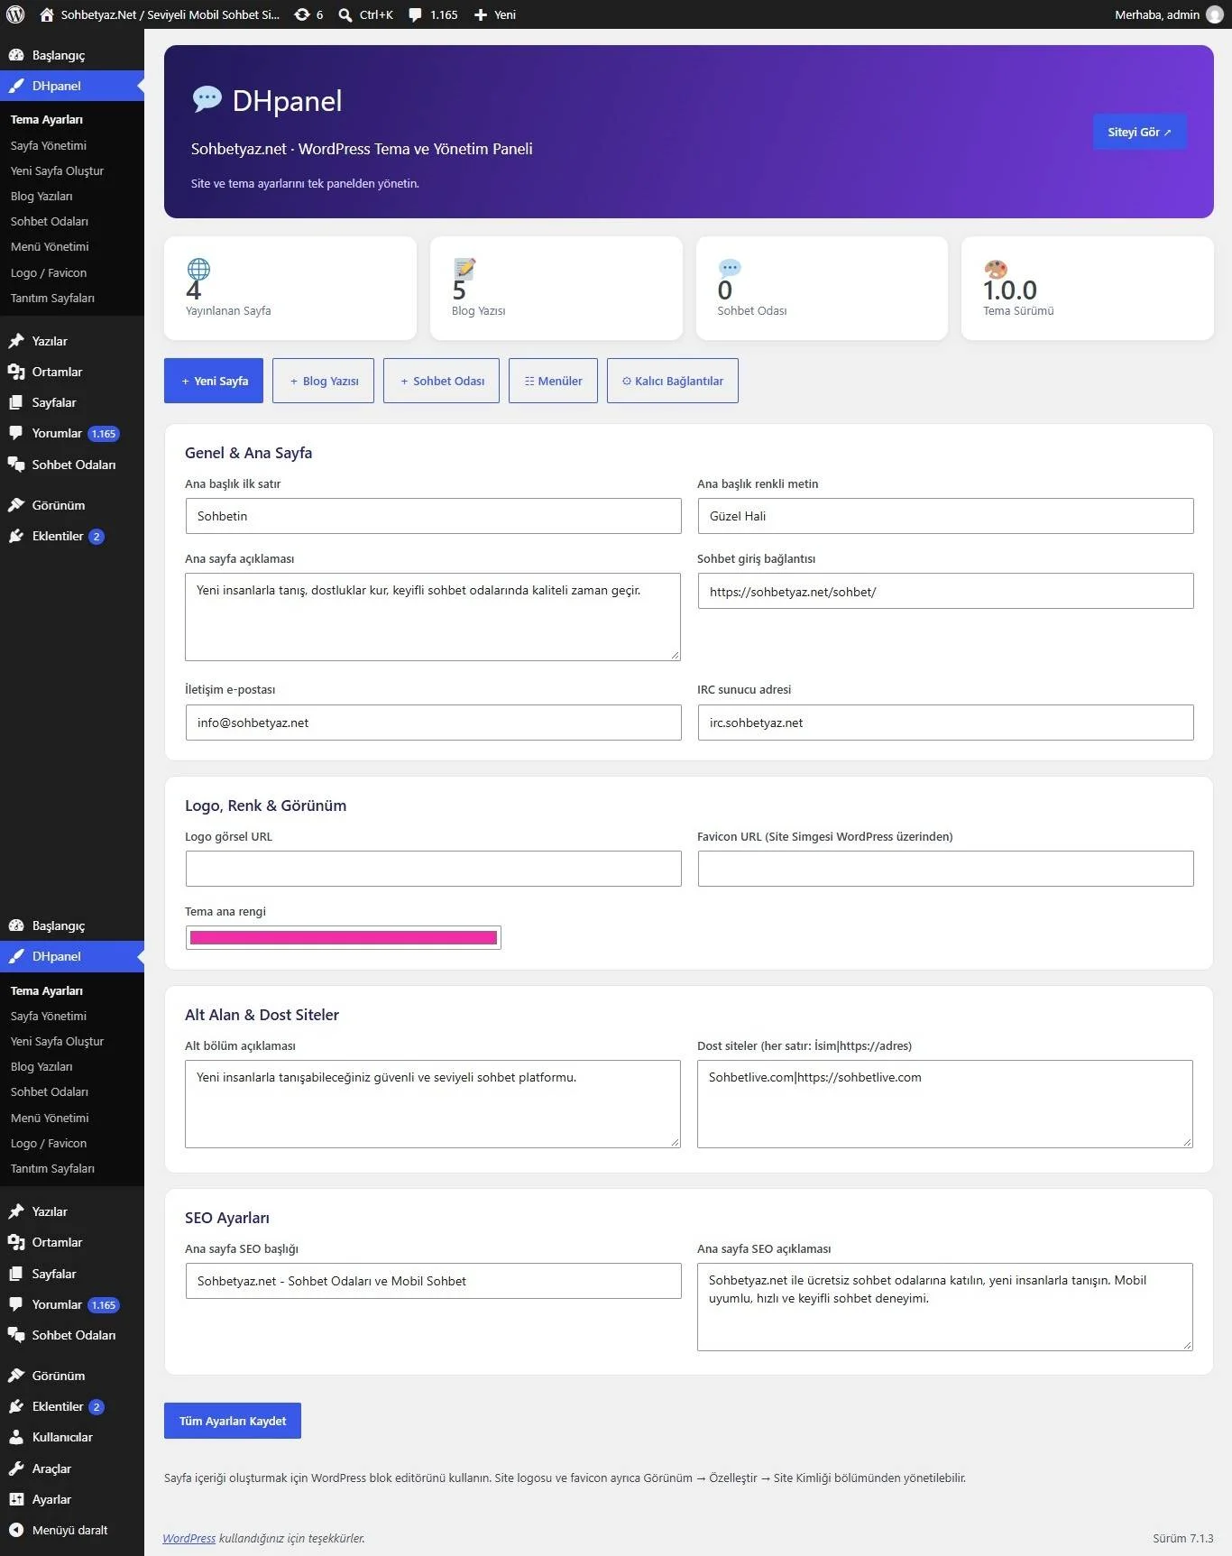
Task: Open the updates icon showing 6
Action: (302, 14)
